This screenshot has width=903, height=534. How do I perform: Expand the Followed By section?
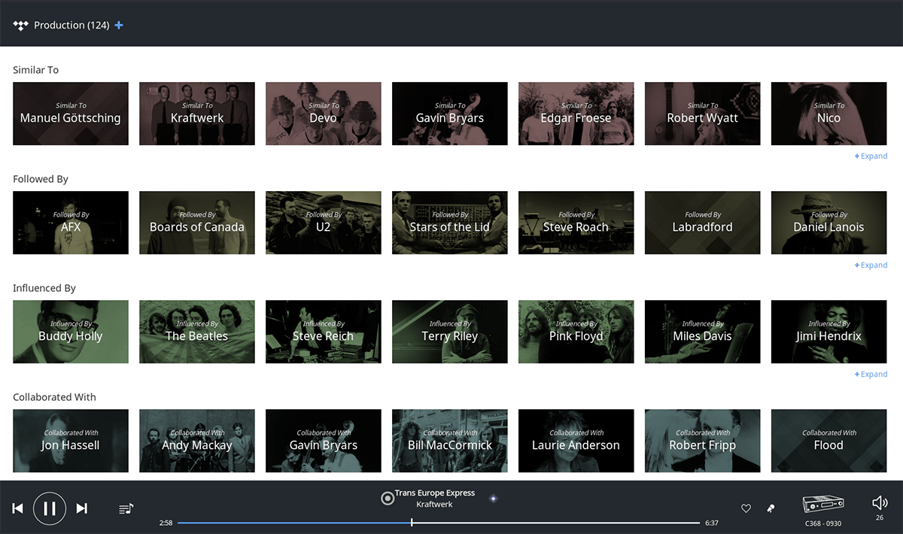pos(871,265)
